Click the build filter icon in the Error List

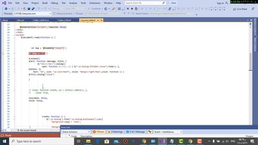point(150,132)
